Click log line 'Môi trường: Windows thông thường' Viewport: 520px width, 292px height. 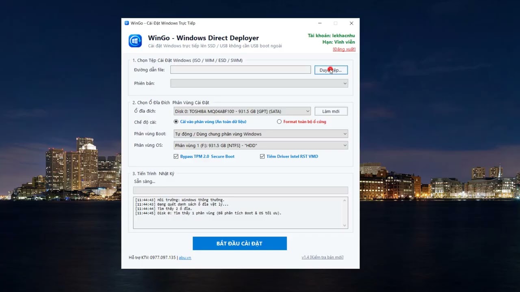(x=180, y=200)
